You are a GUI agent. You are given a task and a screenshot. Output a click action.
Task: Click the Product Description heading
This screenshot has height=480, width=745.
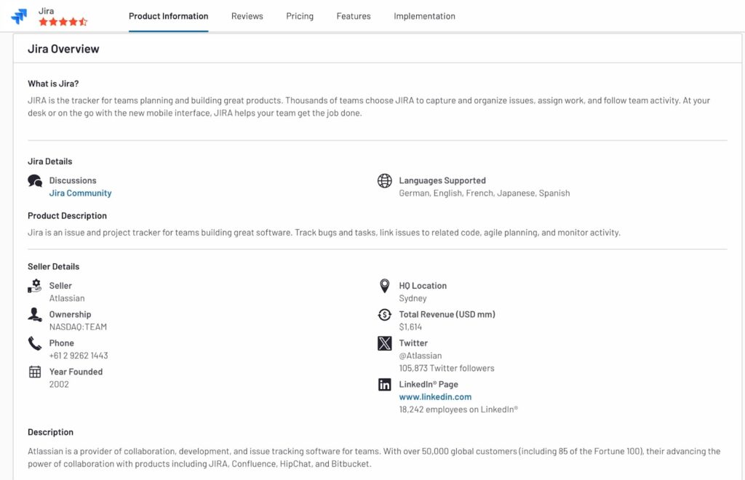pos(67,215)
